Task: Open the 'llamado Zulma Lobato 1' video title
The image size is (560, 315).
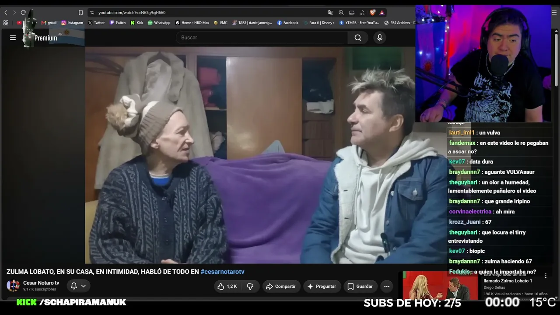Action: (507, 281)
